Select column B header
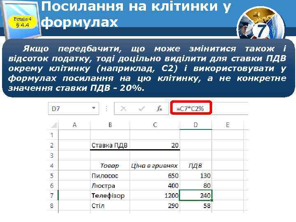 coord(110,125)
